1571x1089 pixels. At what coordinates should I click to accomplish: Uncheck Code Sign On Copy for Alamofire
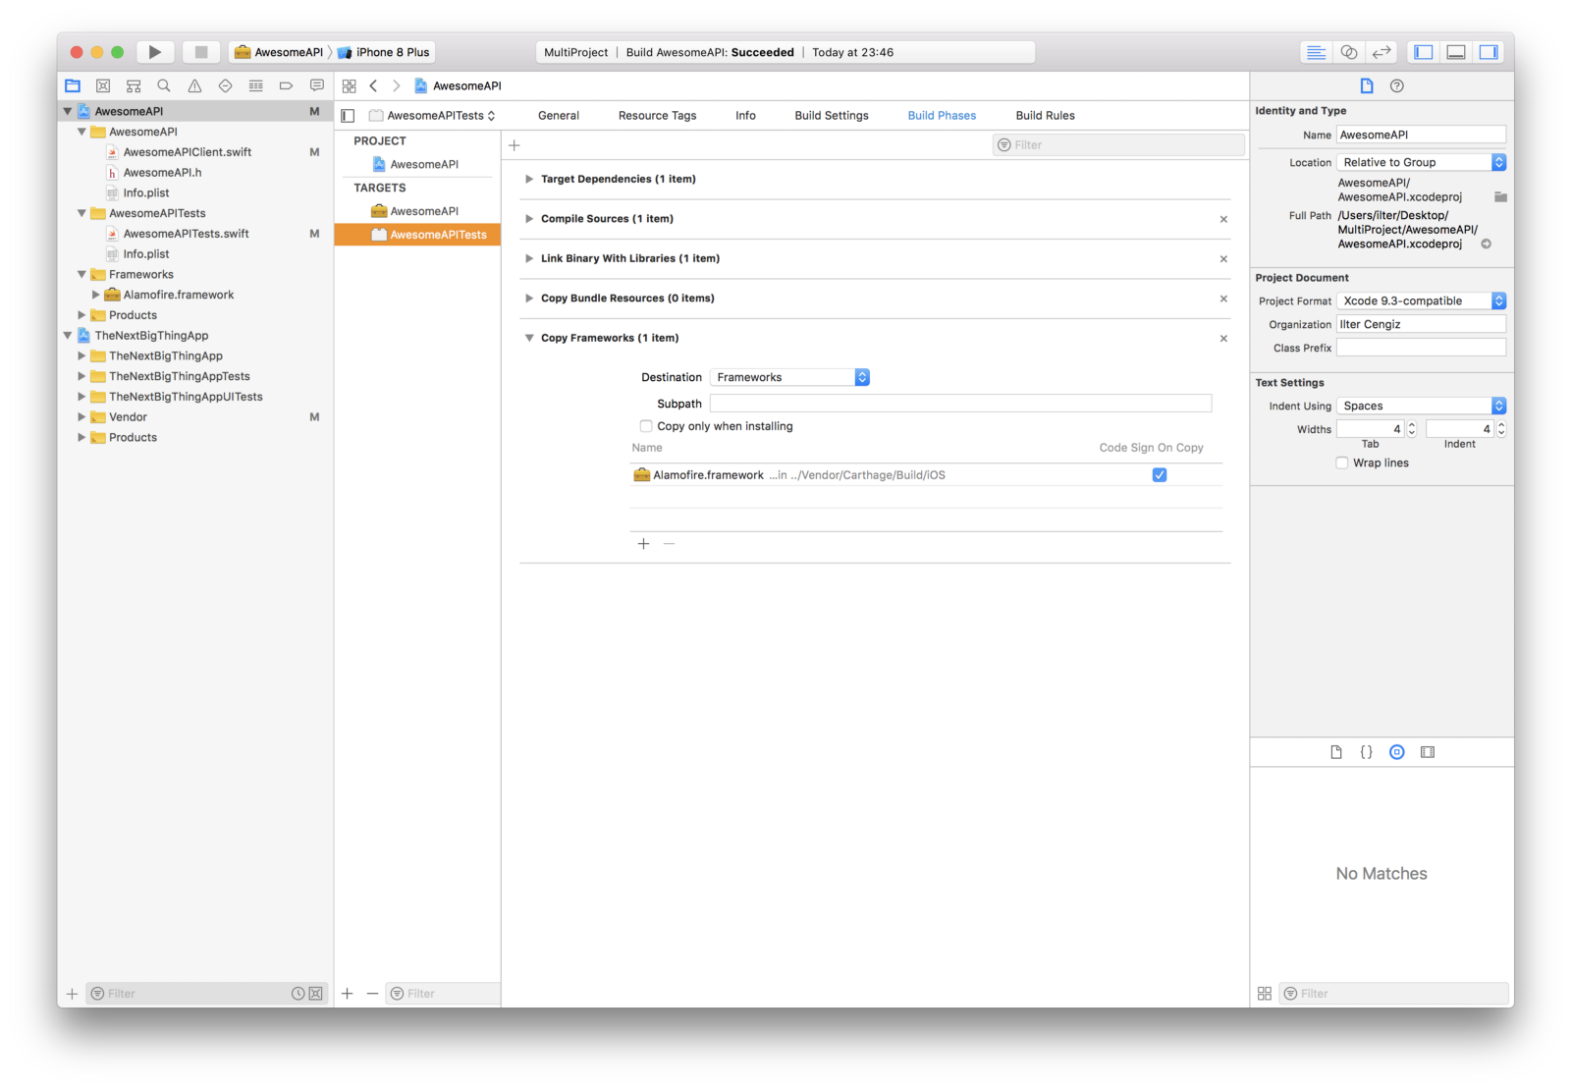coord(1160,475)
